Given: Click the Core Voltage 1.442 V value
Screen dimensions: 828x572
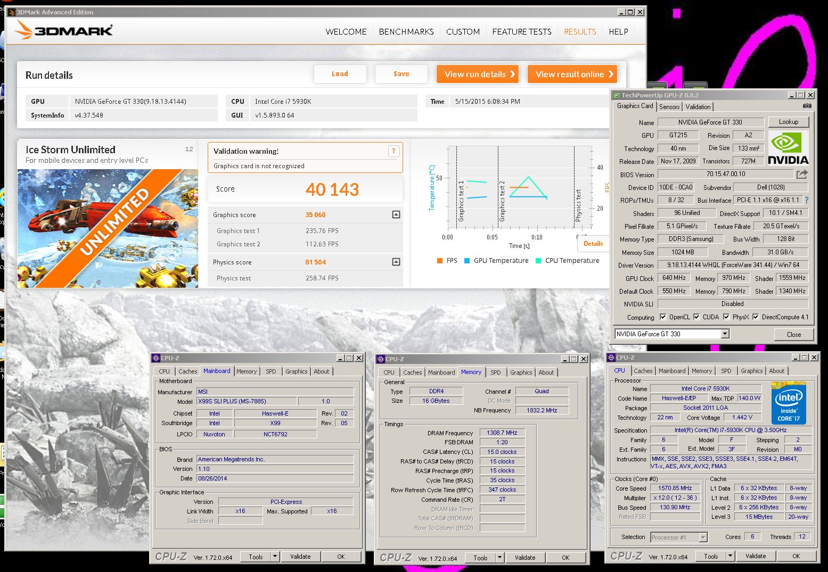Looking at the screenshot, I should (742, 418).
